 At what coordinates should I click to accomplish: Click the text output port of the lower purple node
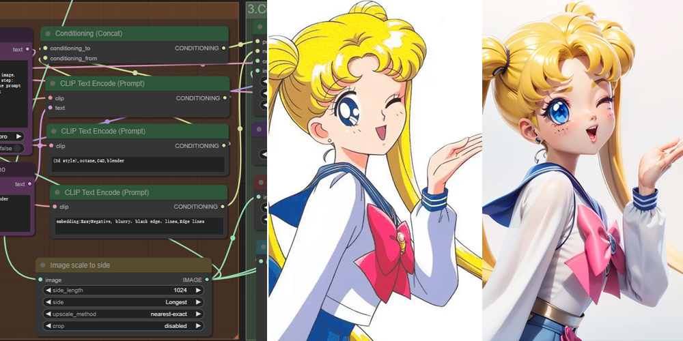29,184
